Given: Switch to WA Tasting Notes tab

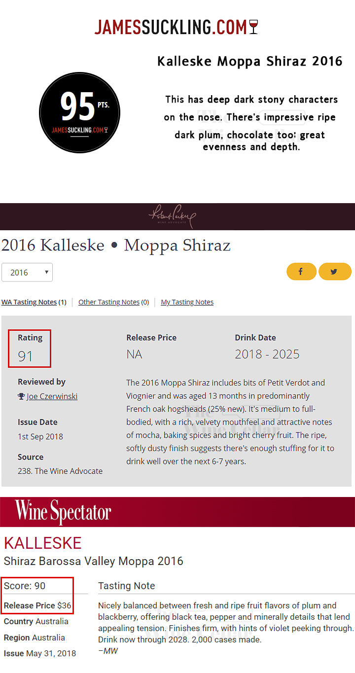Looking at the screenshot, I should tap(29, 302).
